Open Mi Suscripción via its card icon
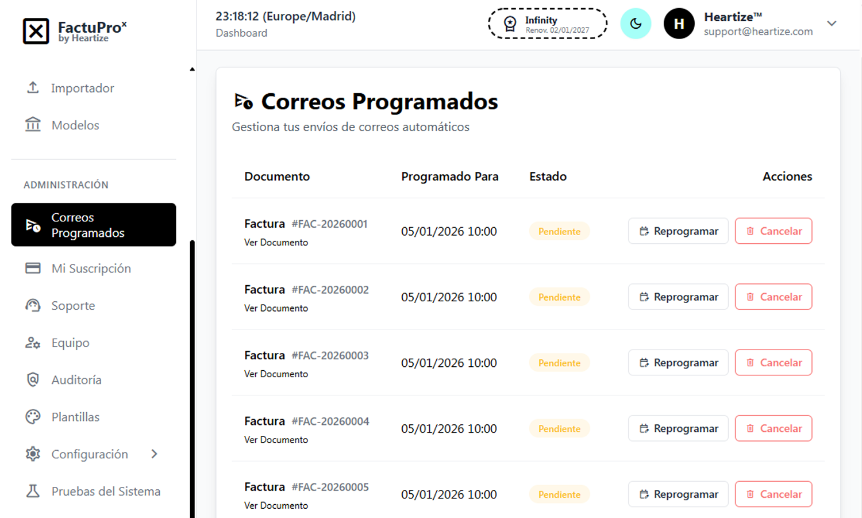The image size is (862, 518). pyautogui.click(x=33, y=268)
